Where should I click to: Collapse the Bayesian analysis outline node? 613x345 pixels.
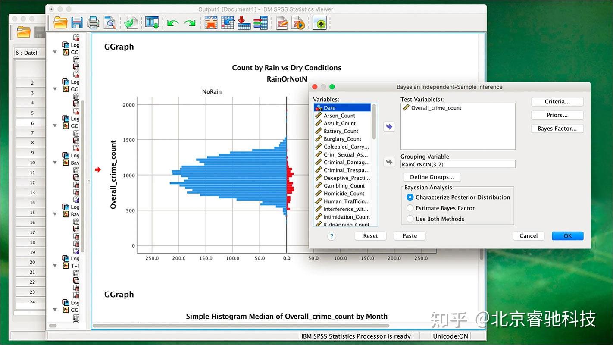pyautogui.click(x=54, y=162)
